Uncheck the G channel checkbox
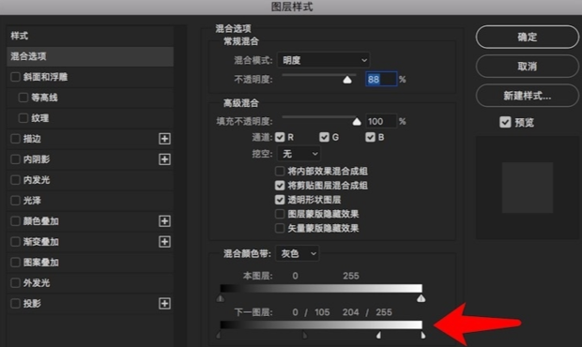The width and height of the screenshot is (582, 347). point(324,137)
